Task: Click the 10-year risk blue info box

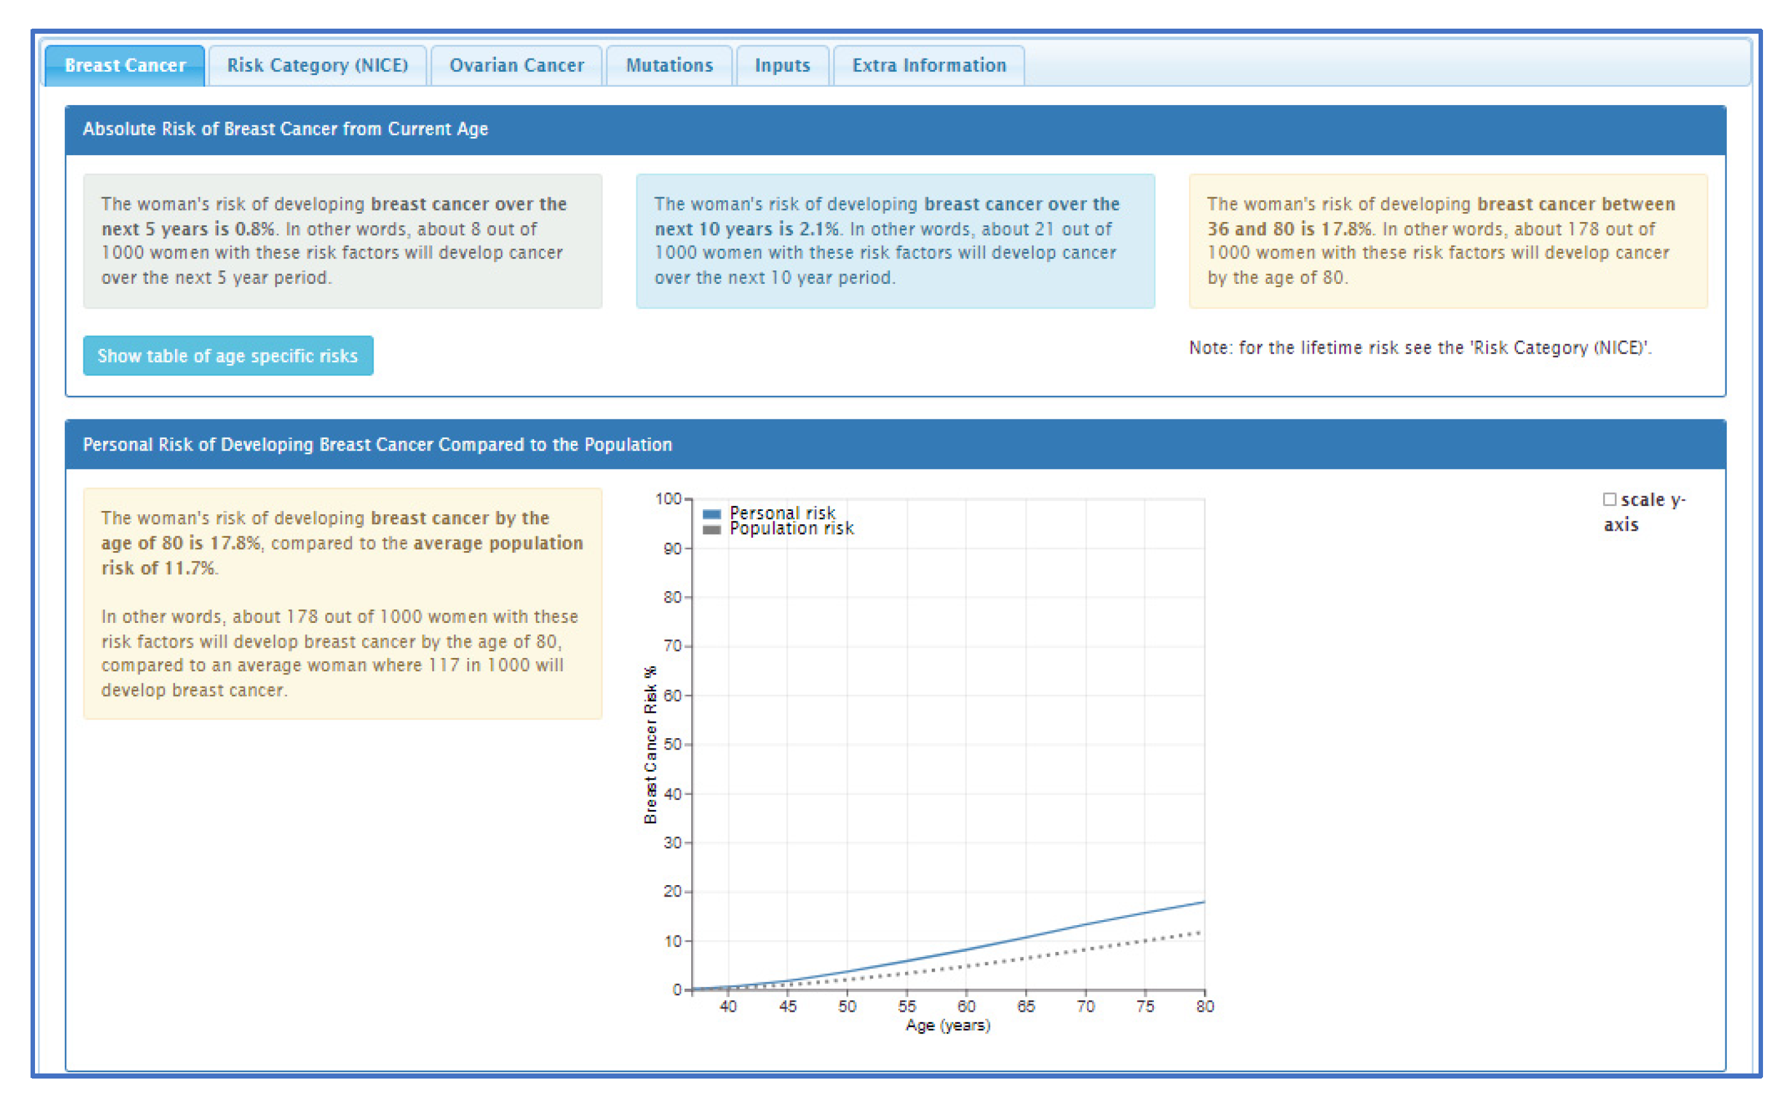Action: click(894, 241)
